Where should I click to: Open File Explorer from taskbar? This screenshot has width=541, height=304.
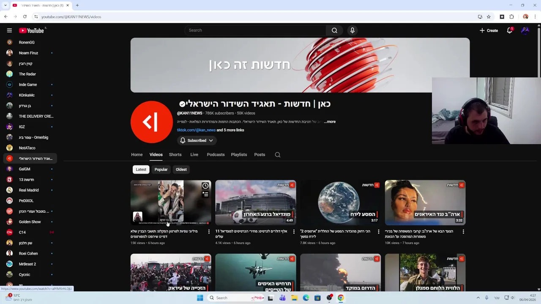pyautogui.click(x=294, y=298)
